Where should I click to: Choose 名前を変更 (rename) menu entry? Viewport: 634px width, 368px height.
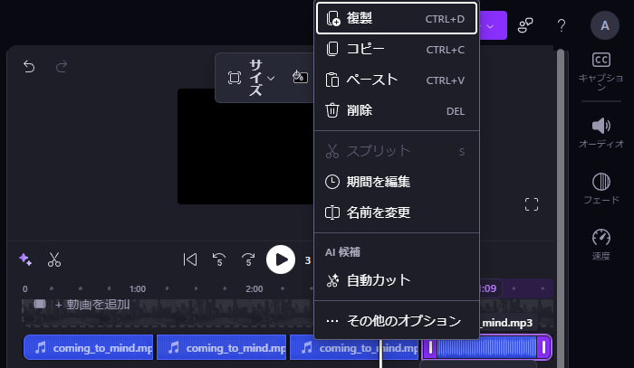tap(397, 212)
